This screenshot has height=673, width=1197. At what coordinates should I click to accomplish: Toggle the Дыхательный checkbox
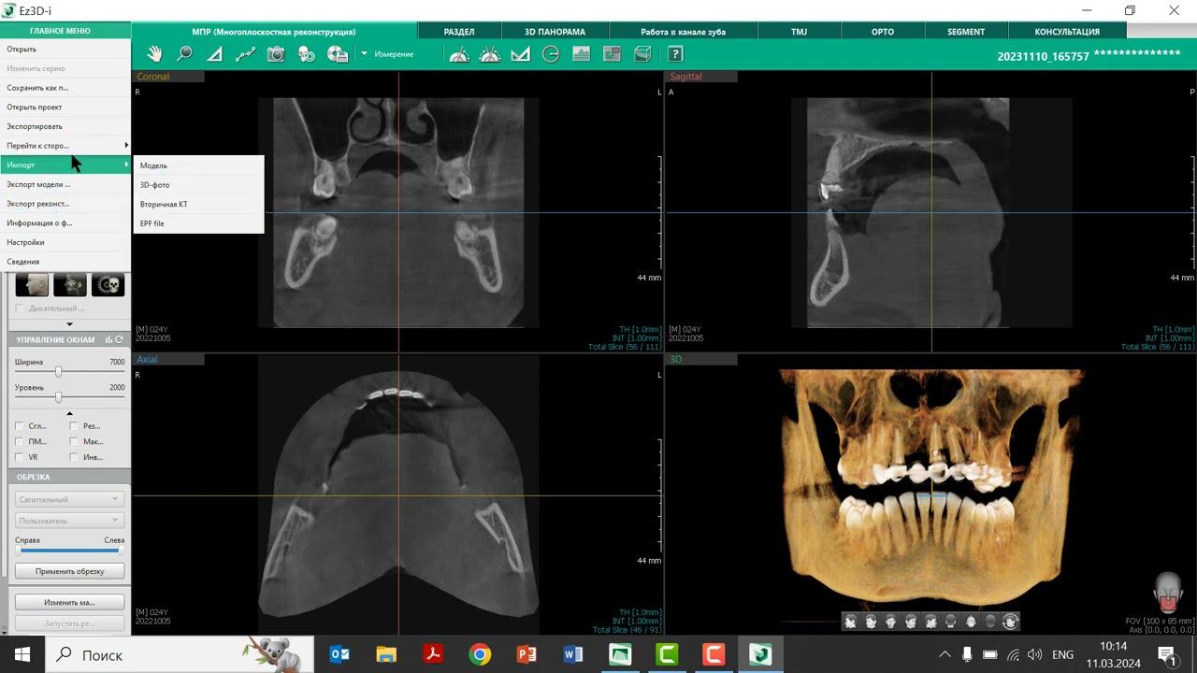20,308
